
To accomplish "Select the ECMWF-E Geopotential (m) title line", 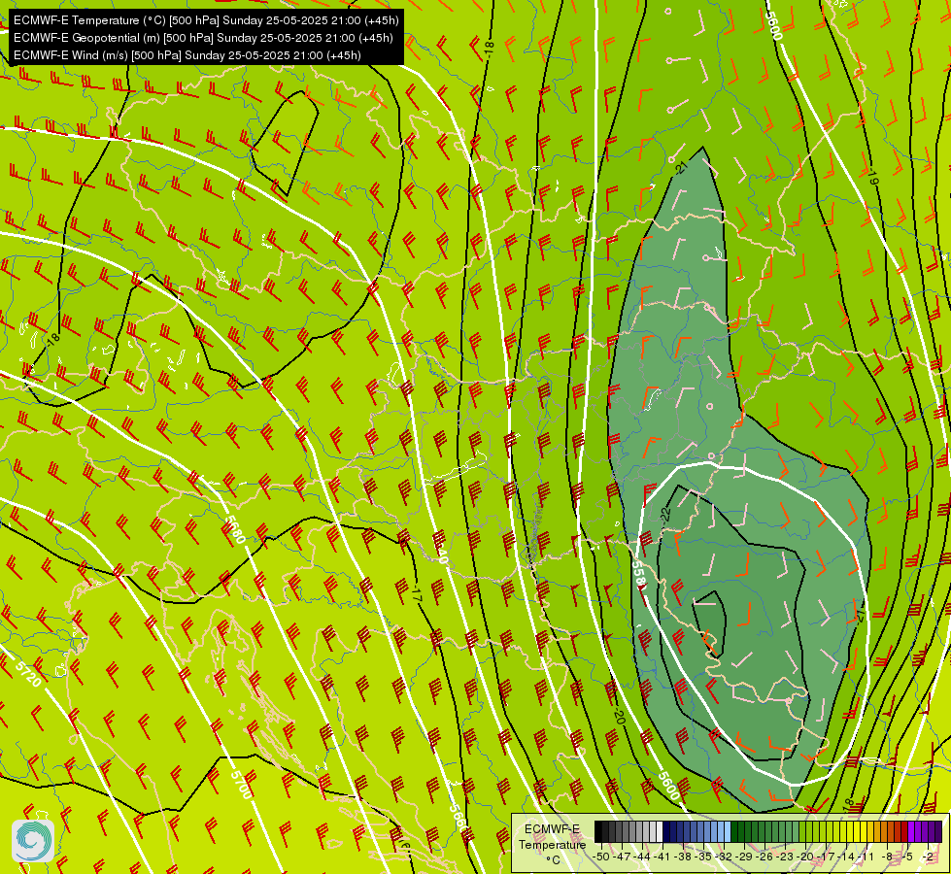I will [x=203, y=38].
